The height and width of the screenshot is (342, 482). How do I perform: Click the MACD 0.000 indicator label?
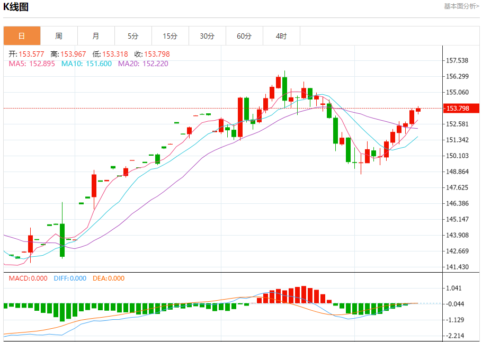coord(28,278)
